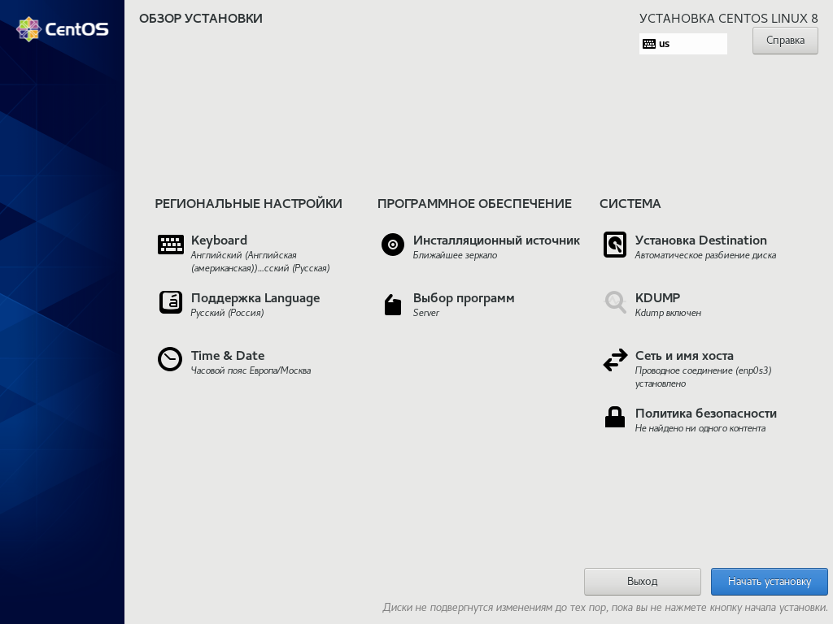The width and height of the screenshot is (833, 624).
Task: Open the Time & Date clock icon
Action: click(170, 359)
